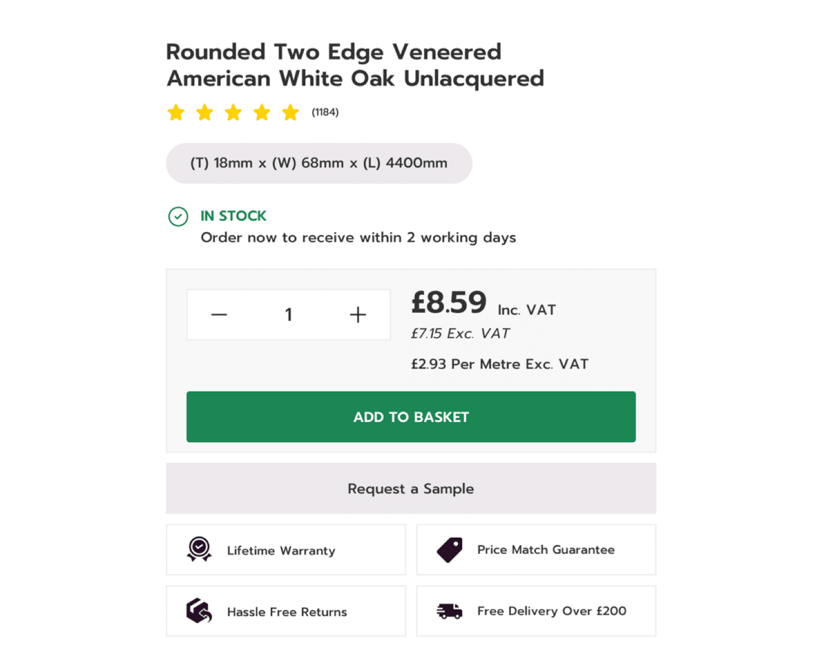Select the 18mm x 68mm x 4400mm size pill
Screen dimensions: 815x670
click(319, 164)
